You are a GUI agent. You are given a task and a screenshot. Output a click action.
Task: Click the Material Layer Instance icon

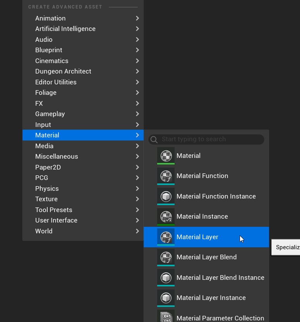tap(166, 298)
